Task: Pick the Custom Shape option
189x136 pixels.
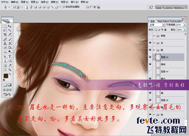Action: pos(56,7)
